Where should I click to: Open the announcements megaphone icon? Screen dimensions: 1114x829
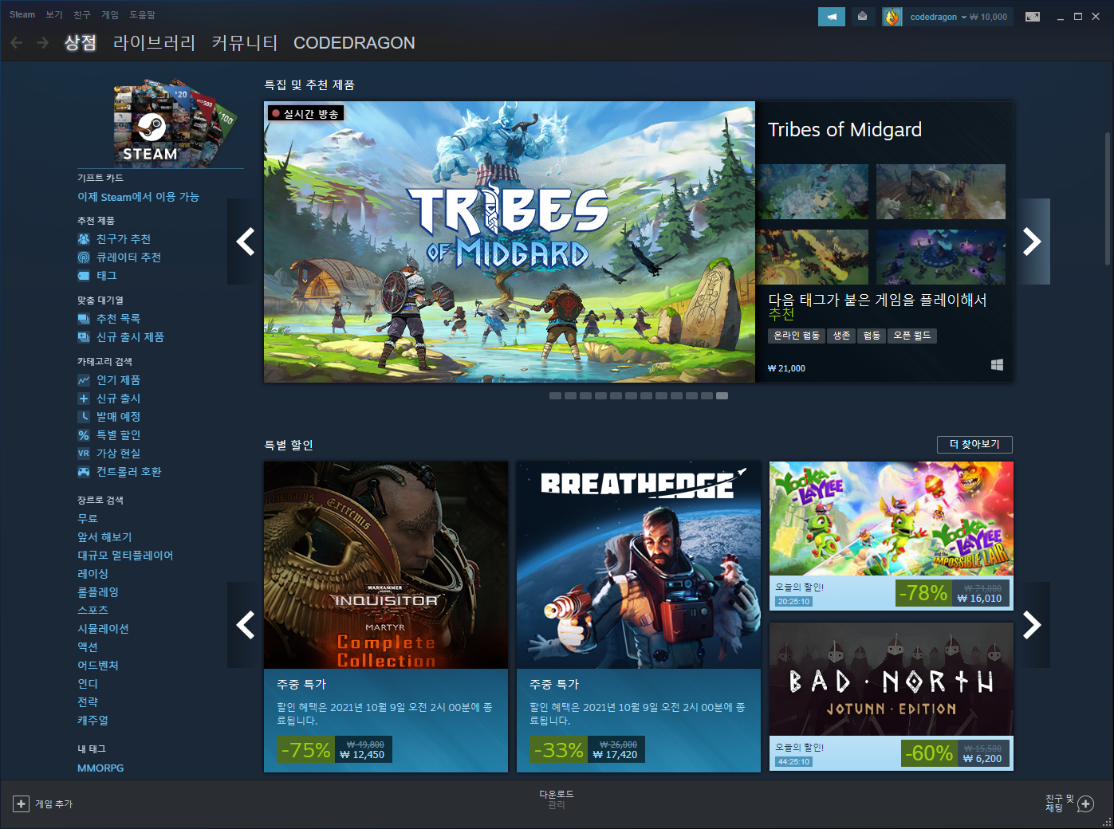pos(832,17)
